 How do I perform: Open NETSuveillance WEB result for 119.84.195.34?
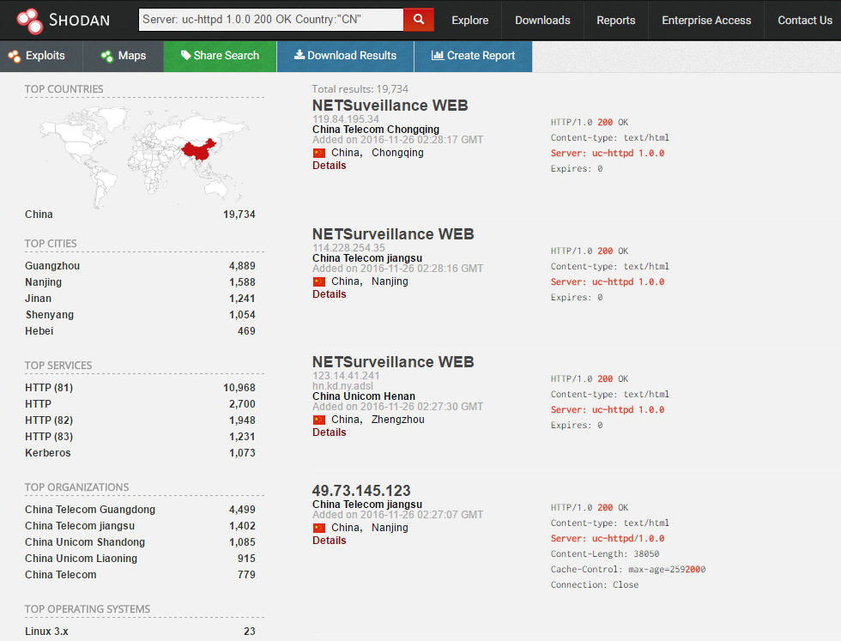390,106
